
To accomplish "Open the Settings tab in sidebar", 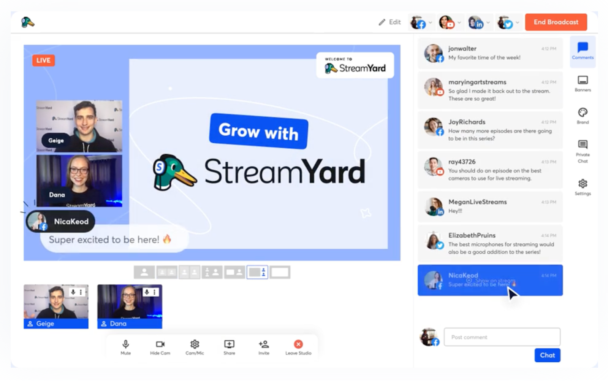I will pyautogui.click(x=583, y=187).
